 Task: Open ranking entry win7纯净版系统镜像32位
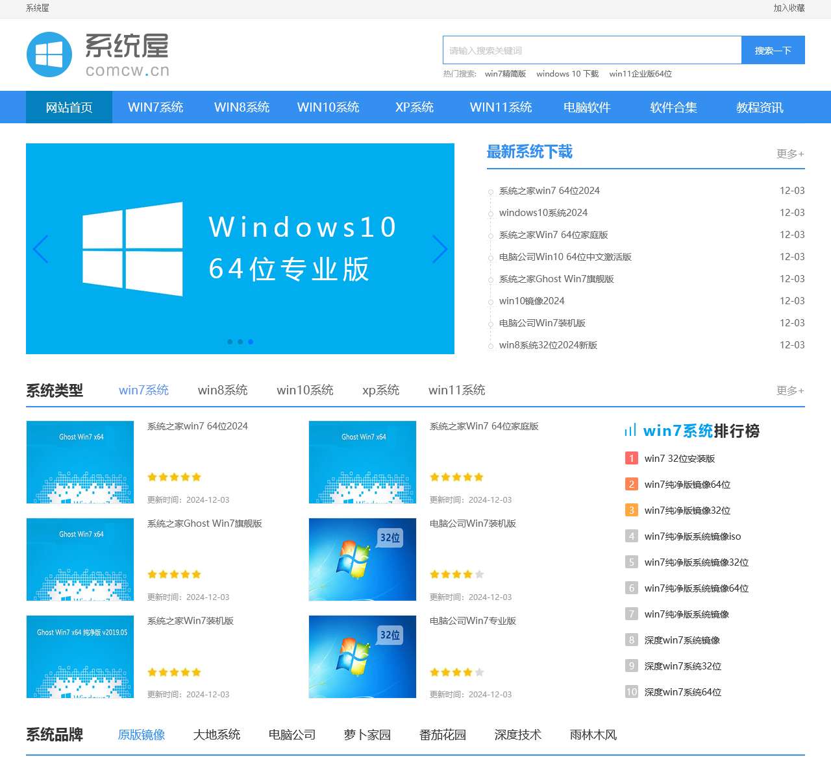[x=697, y=562]
